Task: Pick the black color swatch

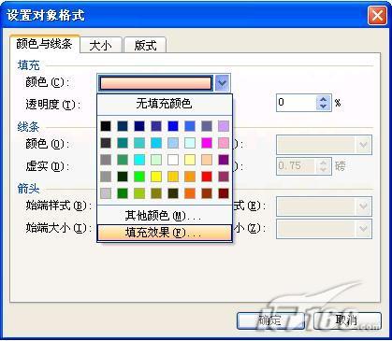Action: point(106,126)
